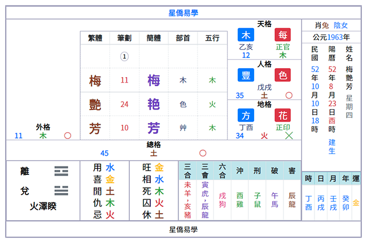Click the 破 column header
The height and width of the screenshot is (243, 367).
(274, 170)
